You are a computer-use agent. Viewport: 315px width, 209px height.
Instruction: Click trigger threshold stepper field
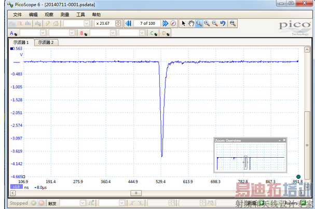click(161, 203)
